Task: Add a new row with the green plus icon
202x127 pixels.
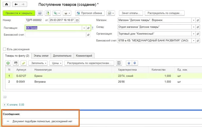Action: [x=8, y=63]
